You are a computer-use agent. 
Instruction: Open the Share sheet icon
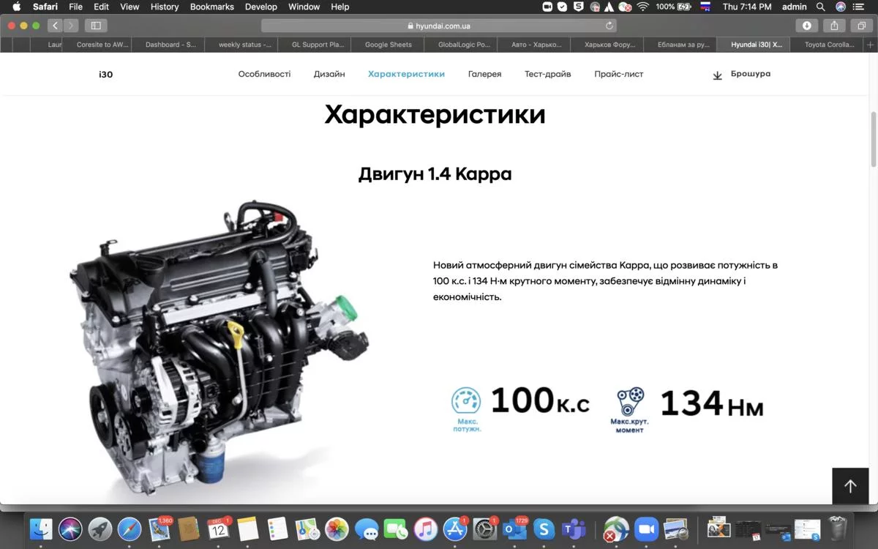pos(834,26)
